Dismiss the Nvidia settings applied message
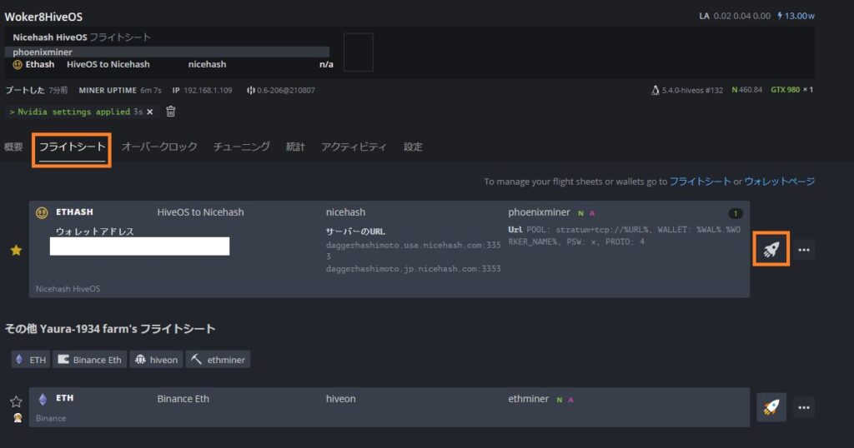 coord(150,112)
